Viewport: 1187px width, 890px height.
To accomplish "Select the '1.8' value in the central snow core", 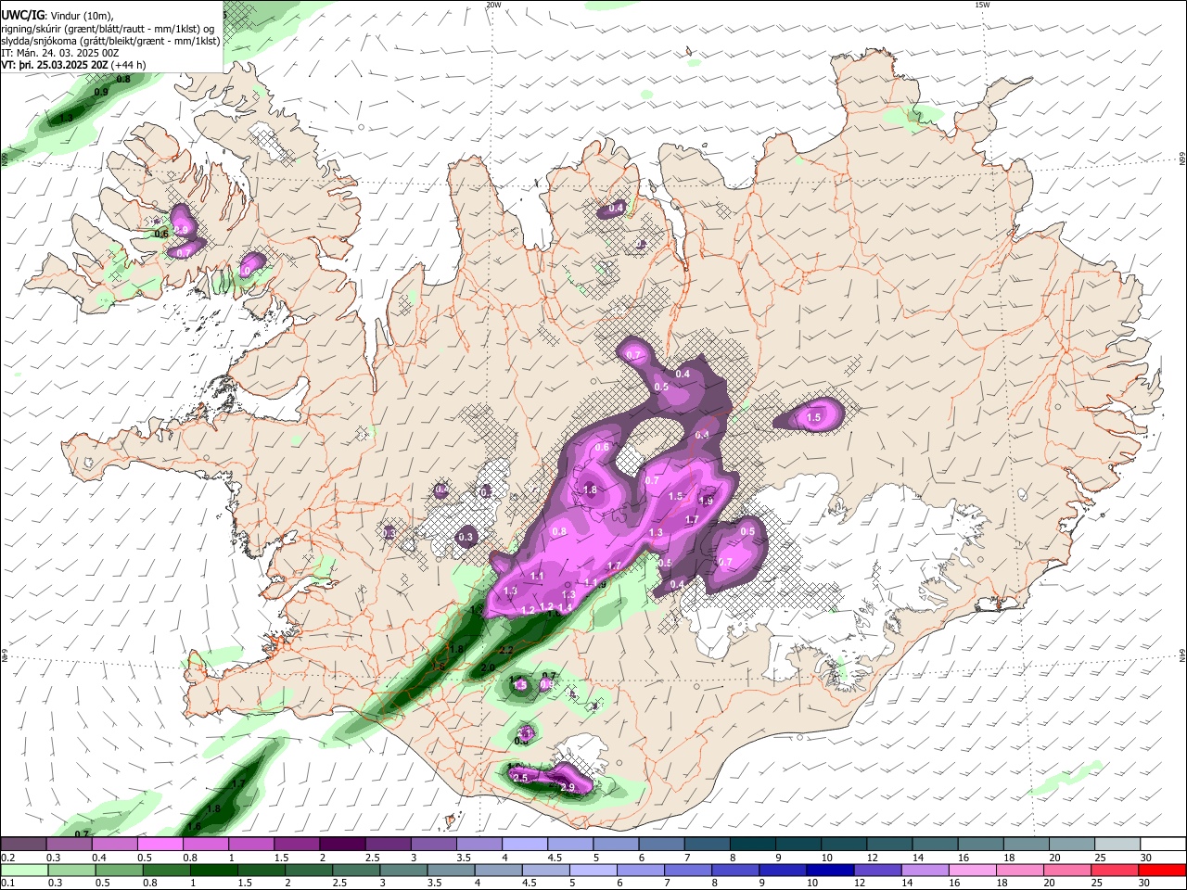I will click(590, 489).
